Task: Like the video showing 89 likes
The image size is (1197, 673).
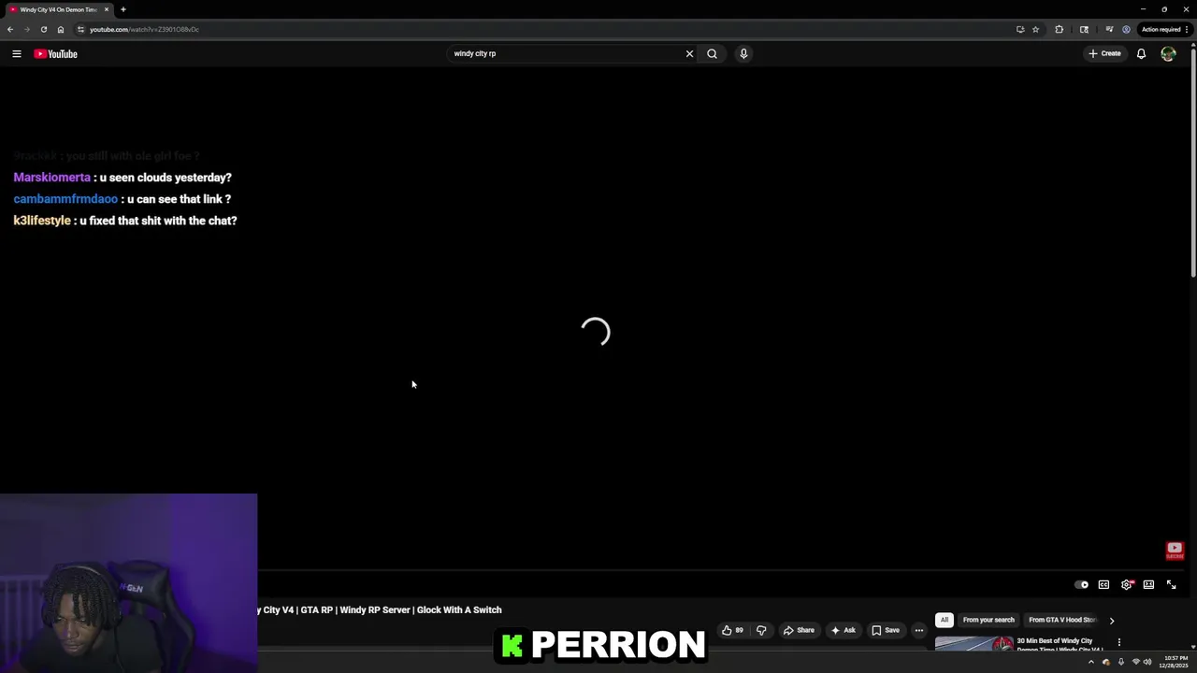Action: click(732, 630)
